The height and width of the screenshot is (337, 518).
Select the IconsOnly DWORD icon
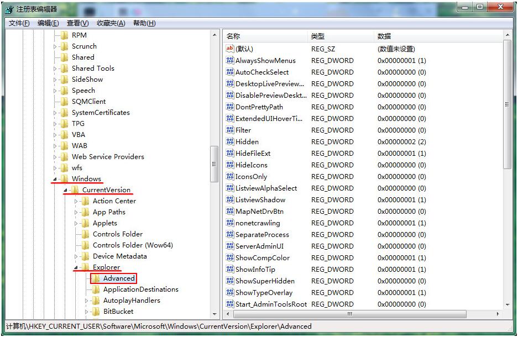point(231,176)
